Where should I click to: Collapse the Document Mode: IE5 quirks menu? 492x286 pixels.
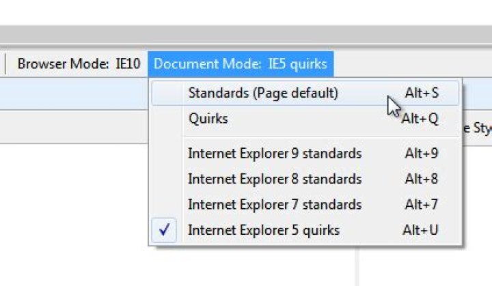pyautogui.click(x=240, y=64)
